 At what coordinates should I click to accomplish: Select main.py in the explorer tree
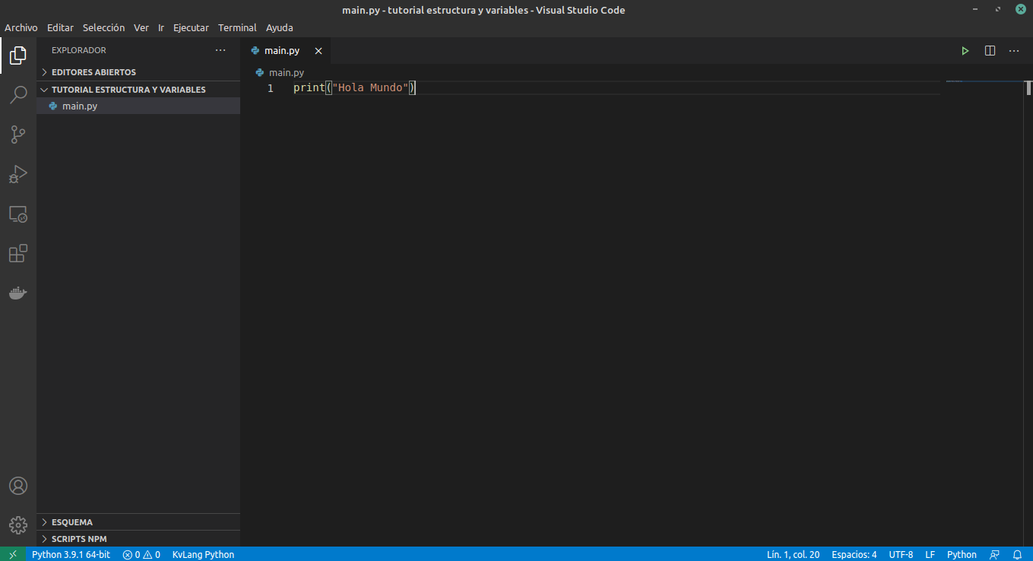(138, 106)
